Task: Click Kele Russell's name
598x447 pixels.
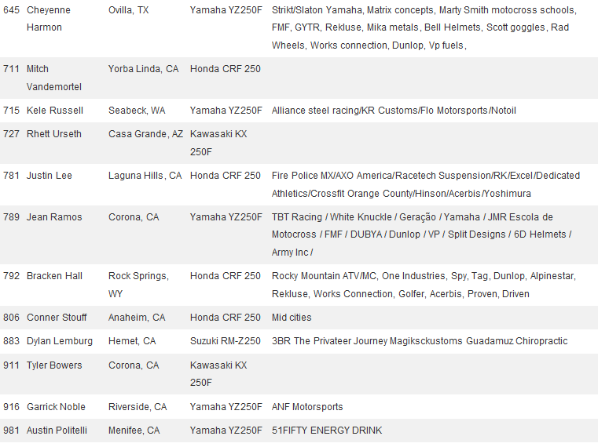Action: coord(54,111)
